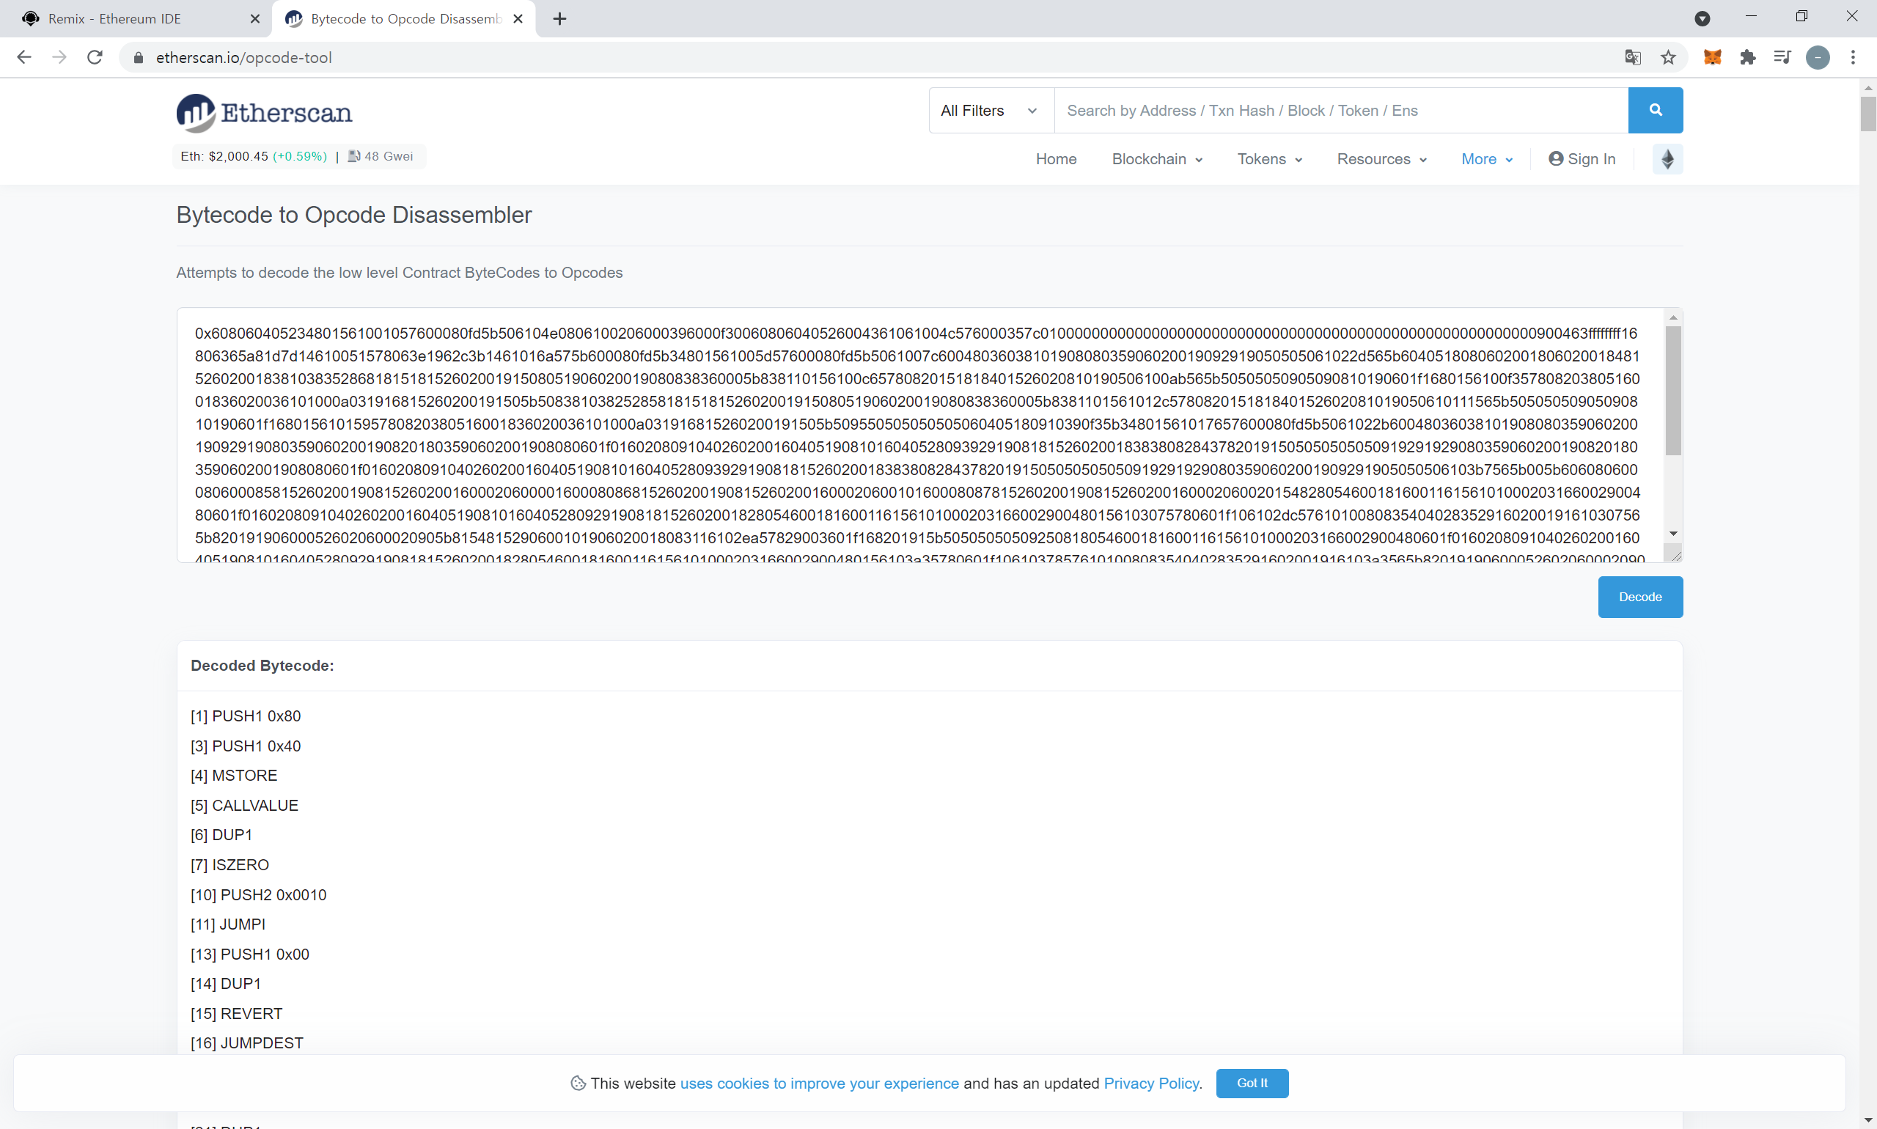Bookmark this page with the star icon
Screen dimensions: 1877x1129
point(1668,58)
